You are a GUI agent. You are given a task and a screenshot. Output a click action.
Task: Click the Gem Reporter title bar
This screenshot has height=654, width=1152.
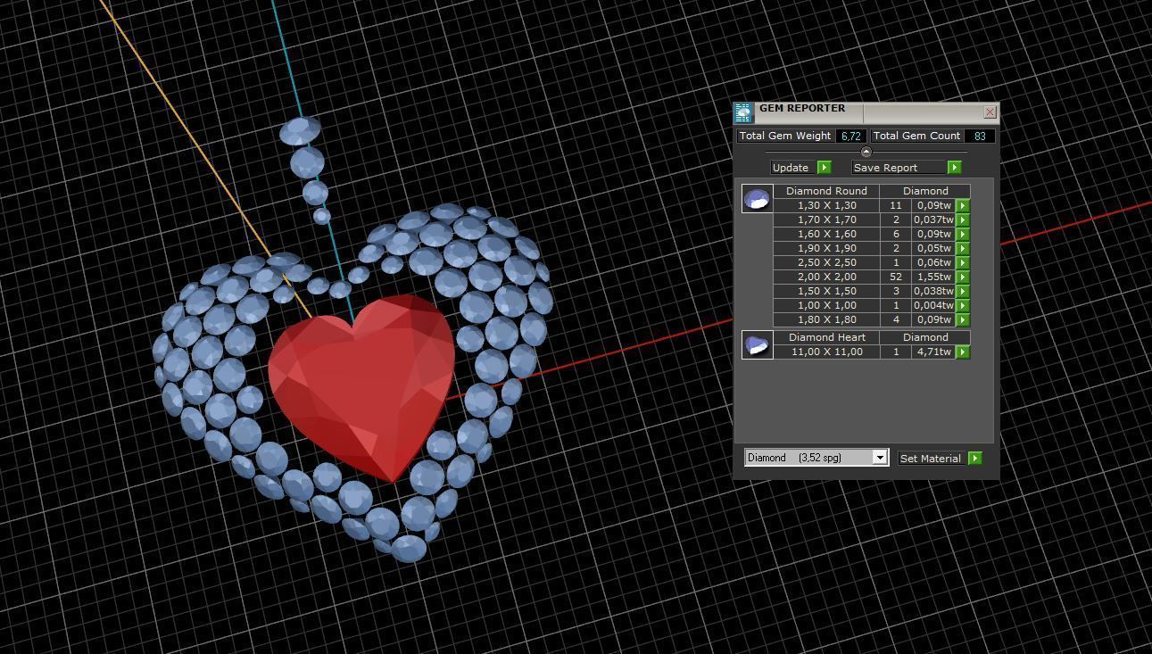pos(867,112)
